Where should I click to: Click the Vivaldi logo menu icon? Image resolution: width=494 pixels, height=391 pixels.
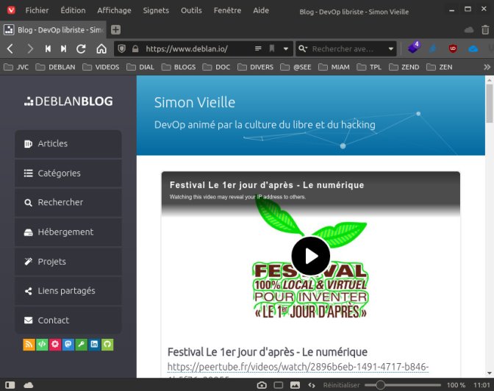point(10,10)
